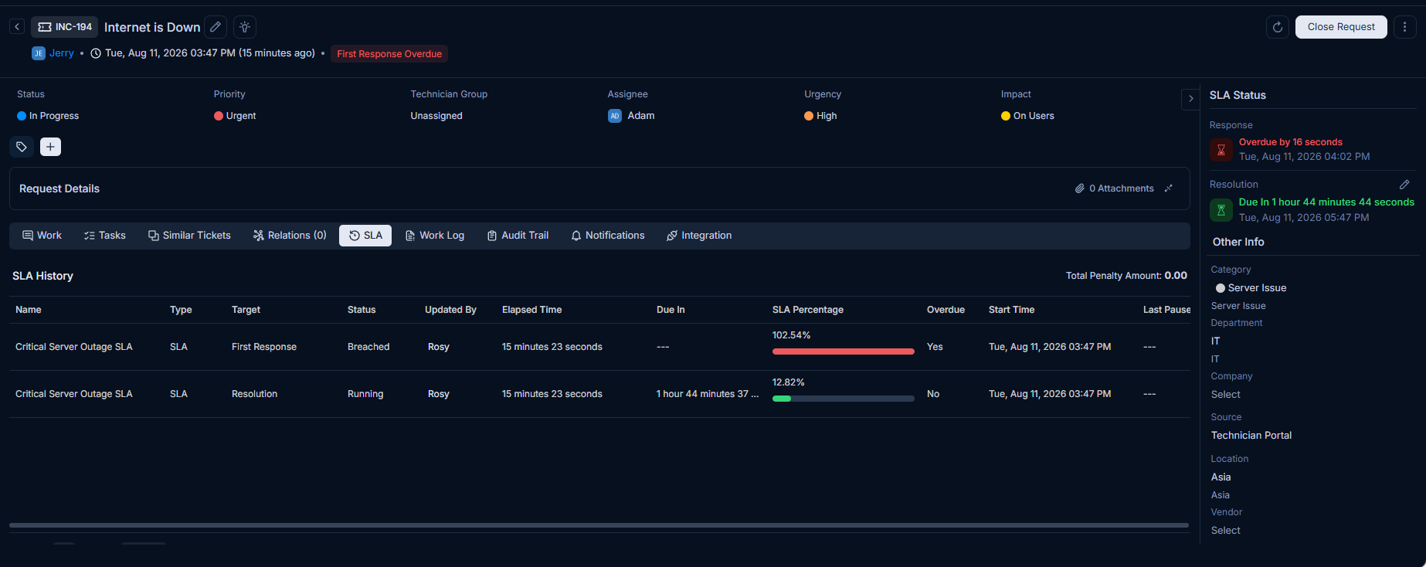This screenshot has width=1426, height=567.
Task: Open Unassigned Technician Group dropdown
Action: (x=436, y=116)
